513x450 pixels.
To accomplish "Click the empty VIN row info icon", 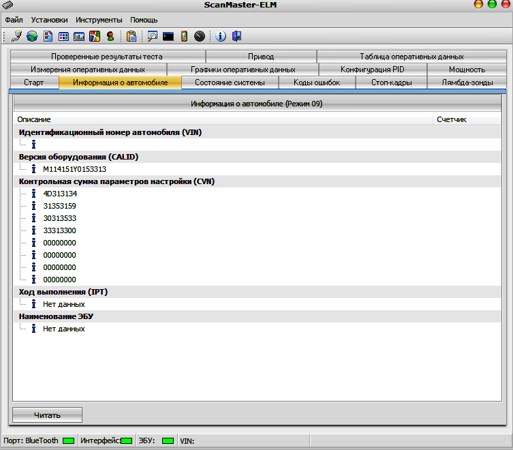I will click(33, 145).
